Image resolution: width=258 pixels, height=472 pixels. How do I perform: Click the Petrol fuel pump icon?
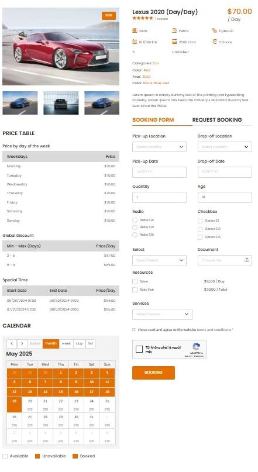pos(174,30)
